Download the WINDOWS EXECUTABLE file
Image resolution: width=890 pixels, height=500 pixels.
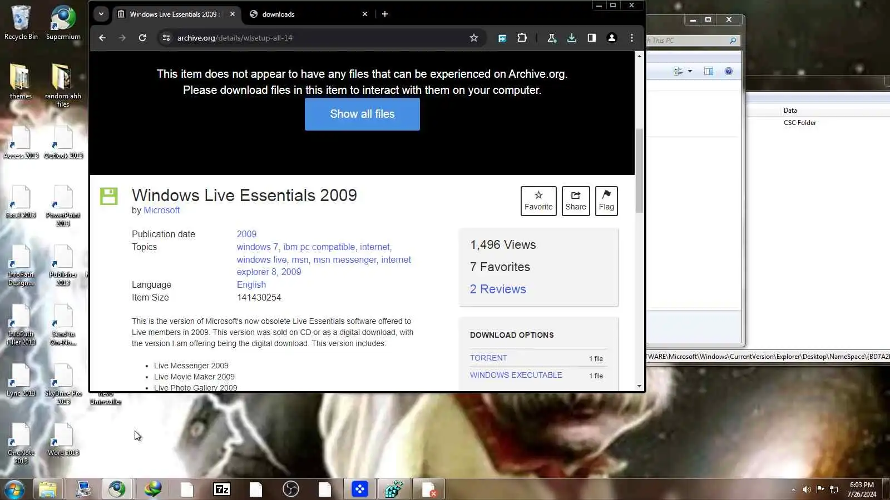pos(516,375)
